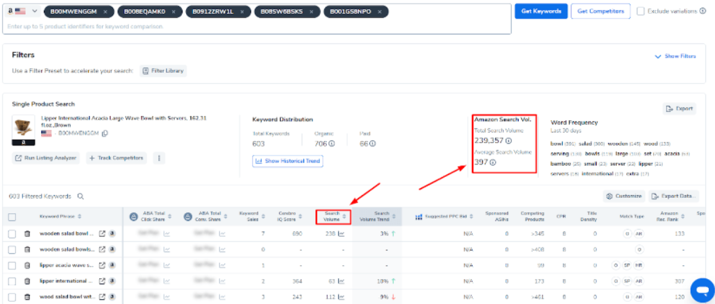The width and height of the screenshot is (715, 304).
Task: Click the Customize table button
Action: (624, 196)
